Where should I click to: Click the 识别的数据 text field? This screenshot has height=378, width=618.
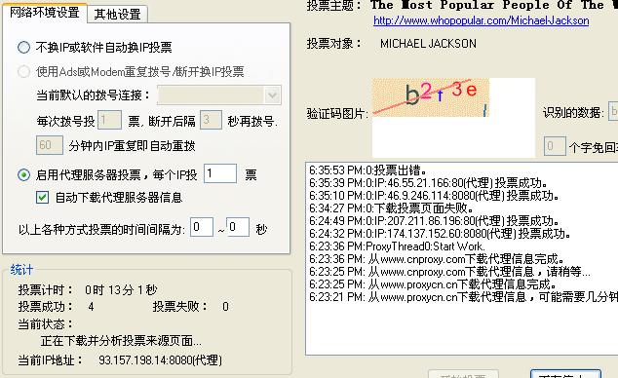(613, 112)
